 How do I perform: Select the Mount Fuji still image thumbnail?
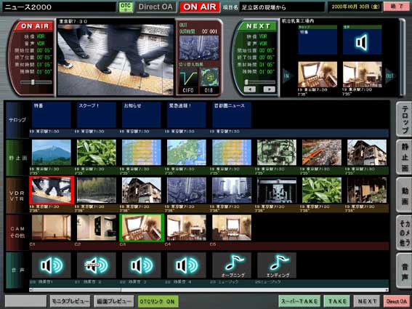pyautogui.click(x=52, y=152)
